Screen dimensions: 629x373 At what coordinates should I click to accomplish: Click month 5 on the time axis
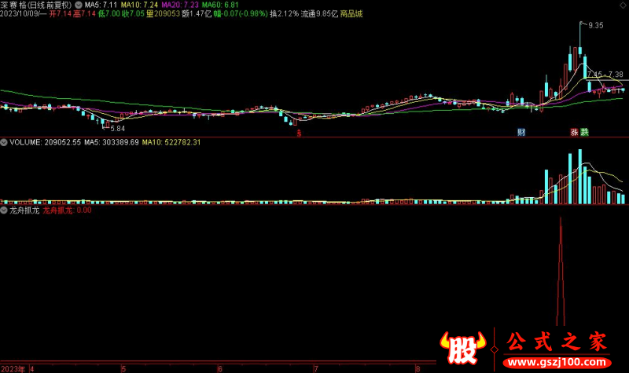(x=123, y=369)
